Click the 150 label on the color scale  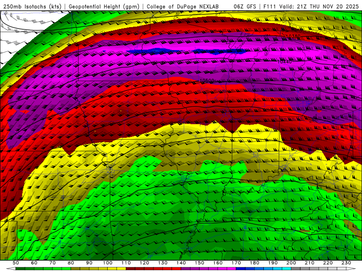point(200,263)
